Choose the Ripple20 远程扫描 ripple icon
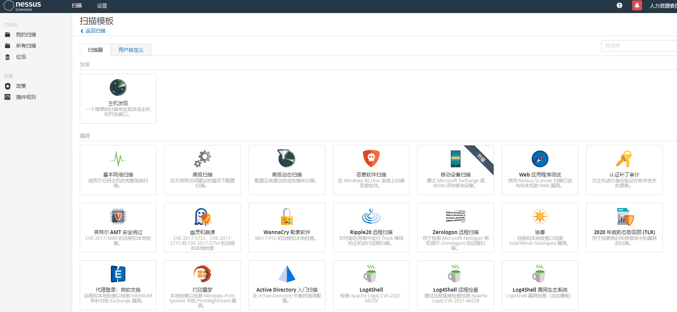The height and width of the screenshot is (312, 677). [x=371, y=216]
